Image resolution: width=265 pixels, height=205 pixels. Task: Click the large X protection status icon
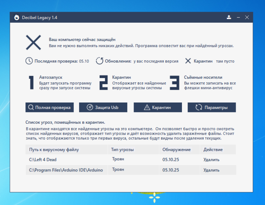click(x=33, y=42)
